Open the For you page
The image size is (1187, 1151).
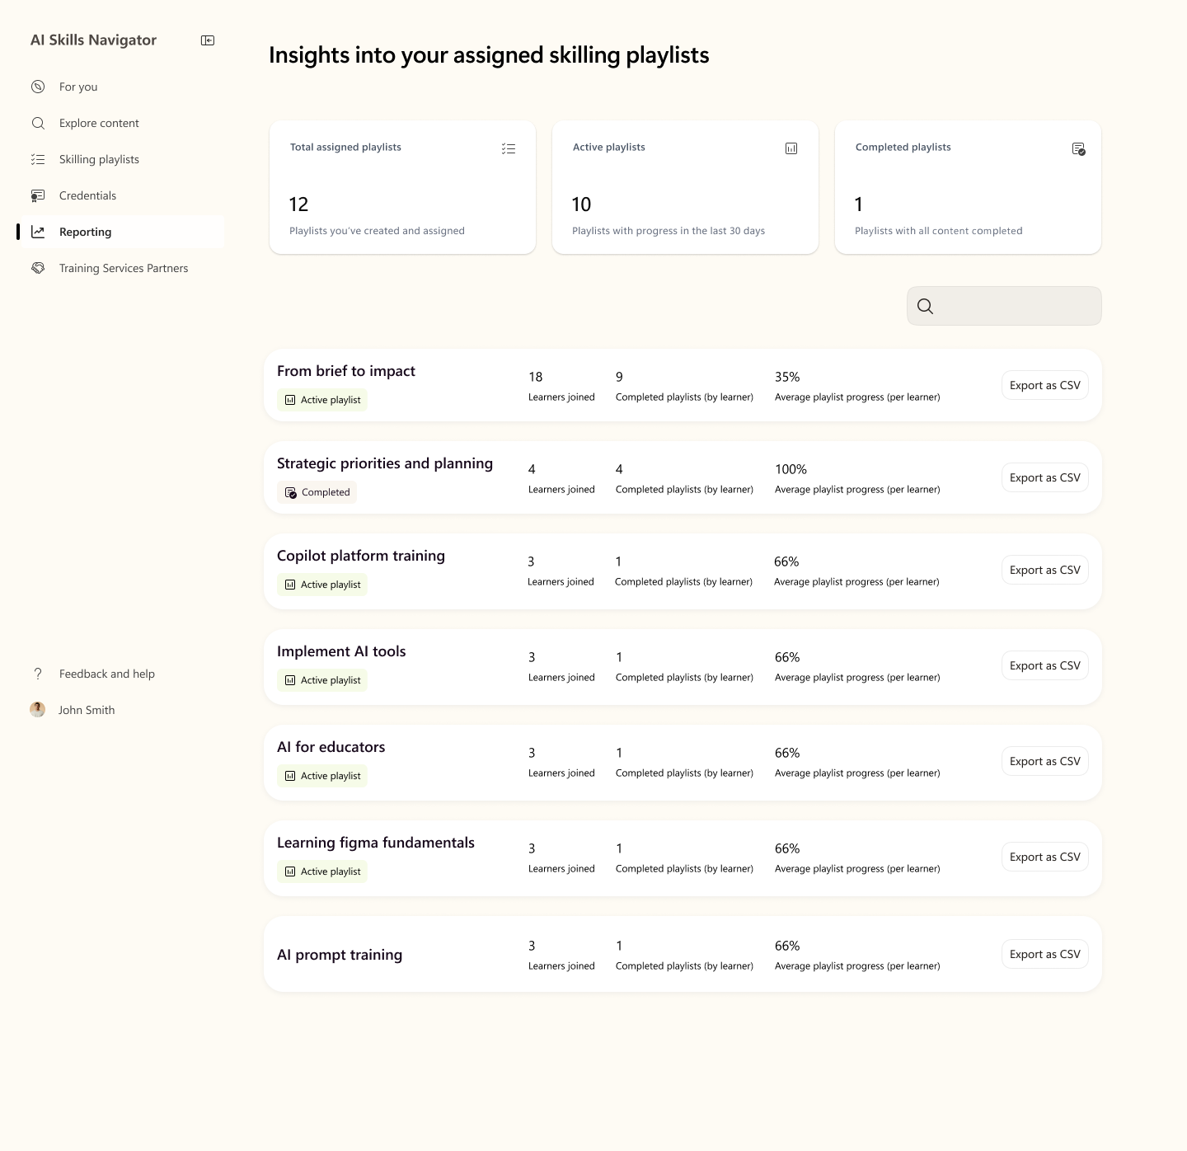point(120,87)
